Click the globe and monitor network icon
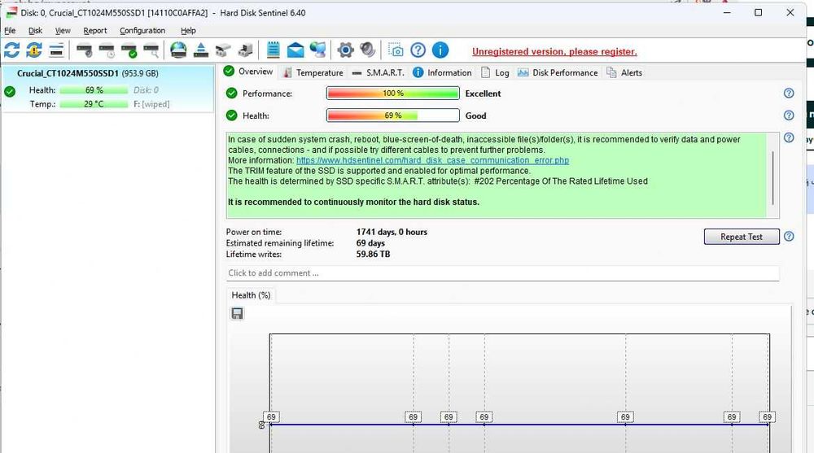The width and height of the screenshot is (814, 453). (317, 50)
